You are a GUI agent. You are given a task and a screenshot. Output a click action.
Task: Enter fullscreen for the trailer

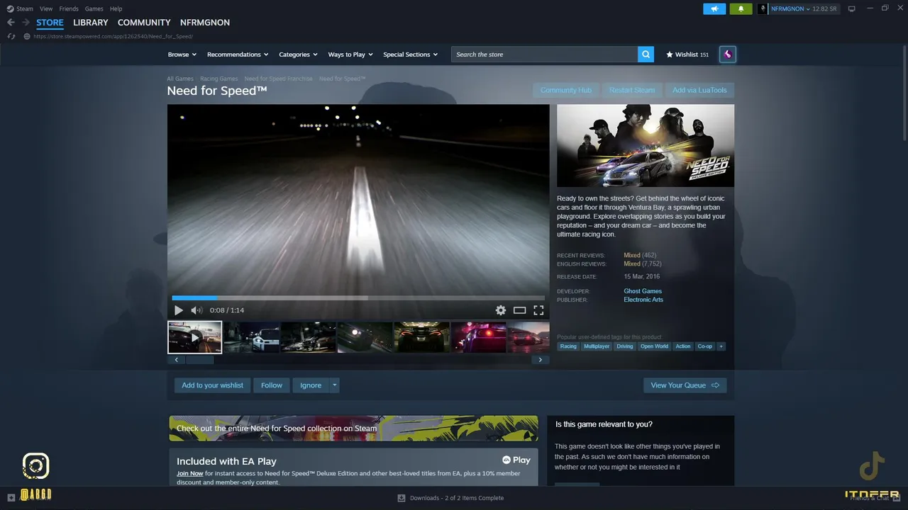pyautogui.click(x=538, y=310)
